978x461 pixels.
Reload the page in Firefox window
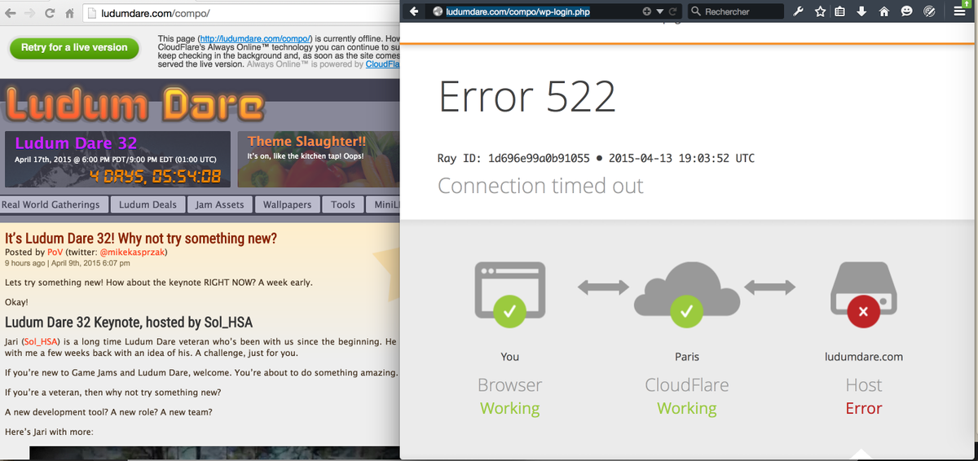pos(673,11)
